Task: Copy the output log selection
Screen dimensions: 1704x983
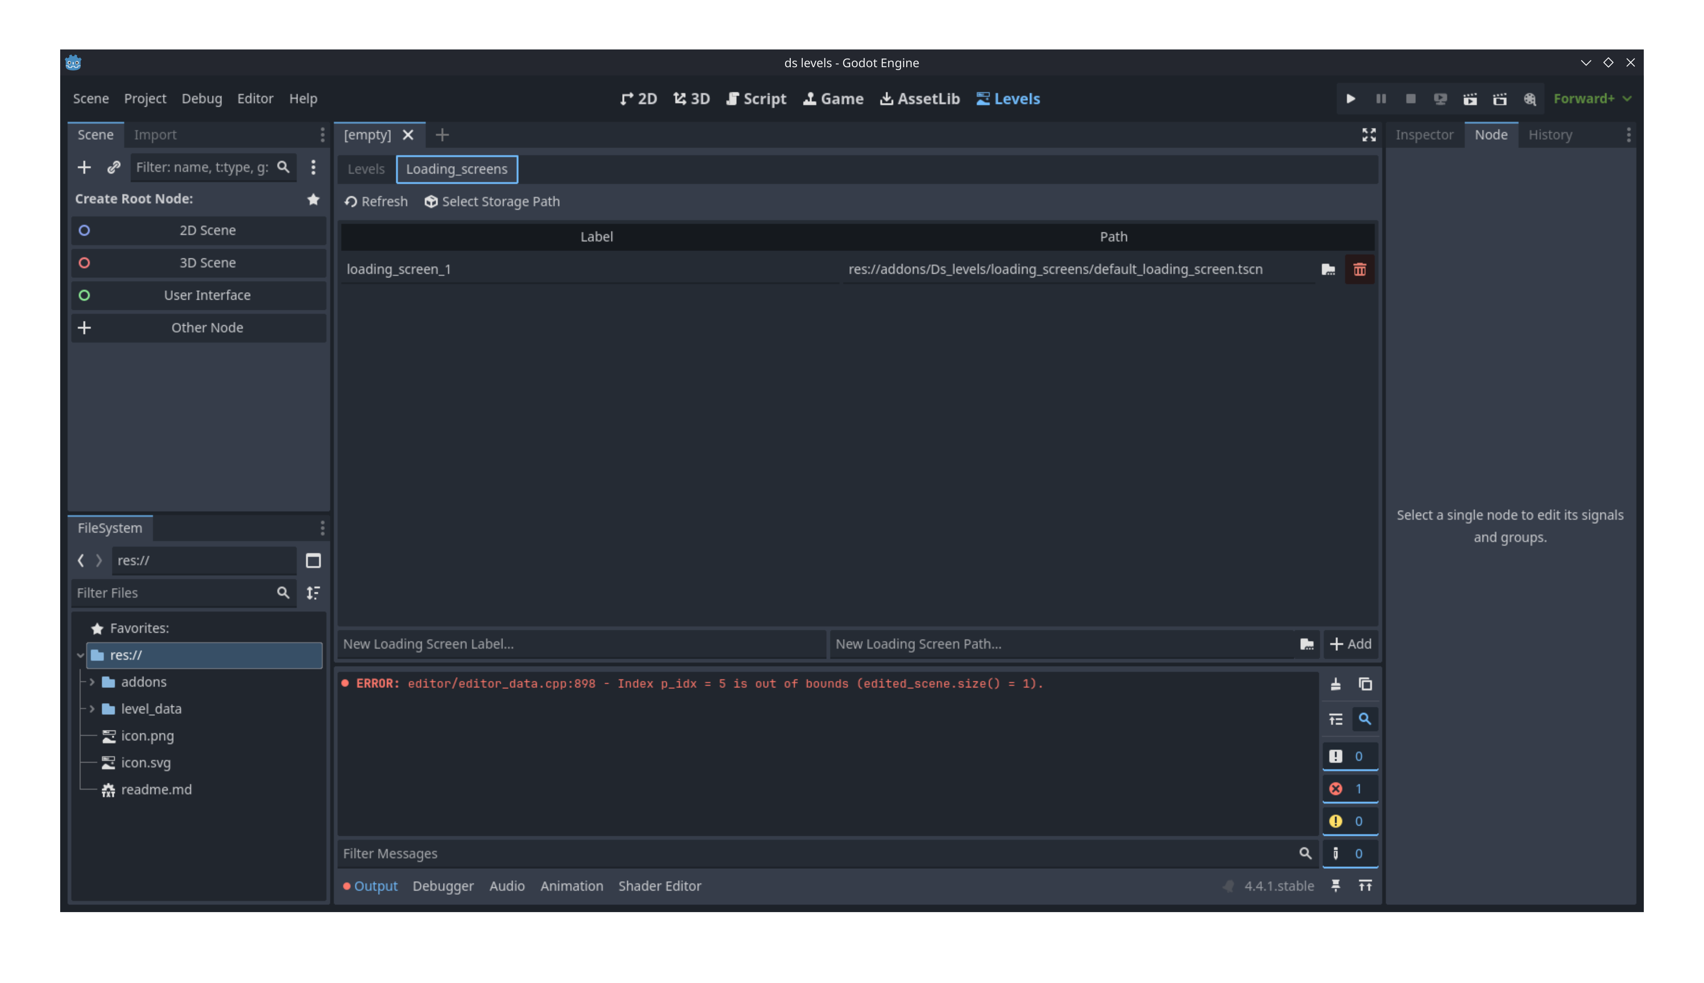Action: 1365,684
